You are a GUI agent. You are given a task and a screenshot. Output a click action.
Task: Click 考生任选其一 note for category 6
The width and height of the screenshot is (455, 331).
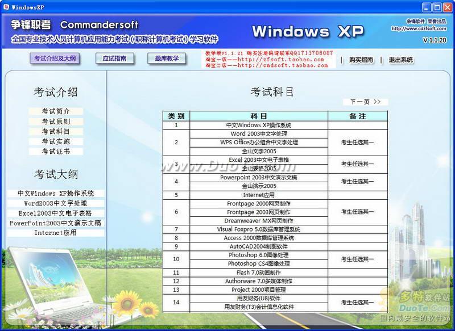point(358,212)
